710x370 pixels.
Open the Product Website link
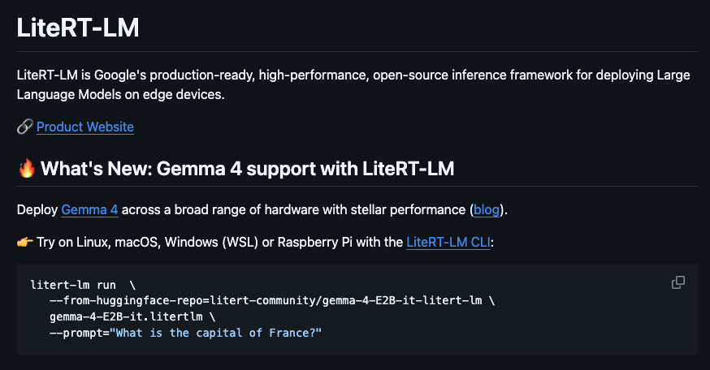tap(85, 127)
